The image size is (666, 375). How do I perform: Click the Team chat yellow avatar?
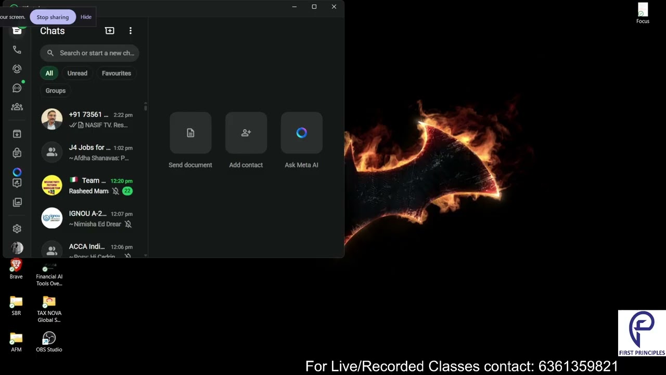52,185
